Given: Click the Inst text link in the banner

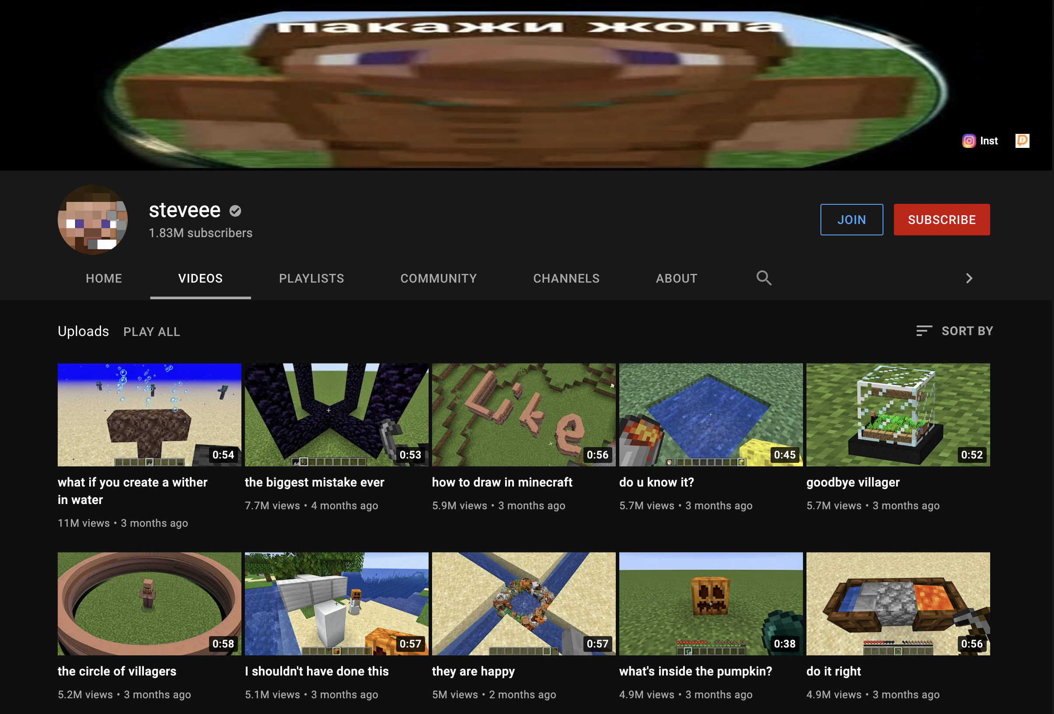Looking at the screenshot, I should [x=989, y=141].
